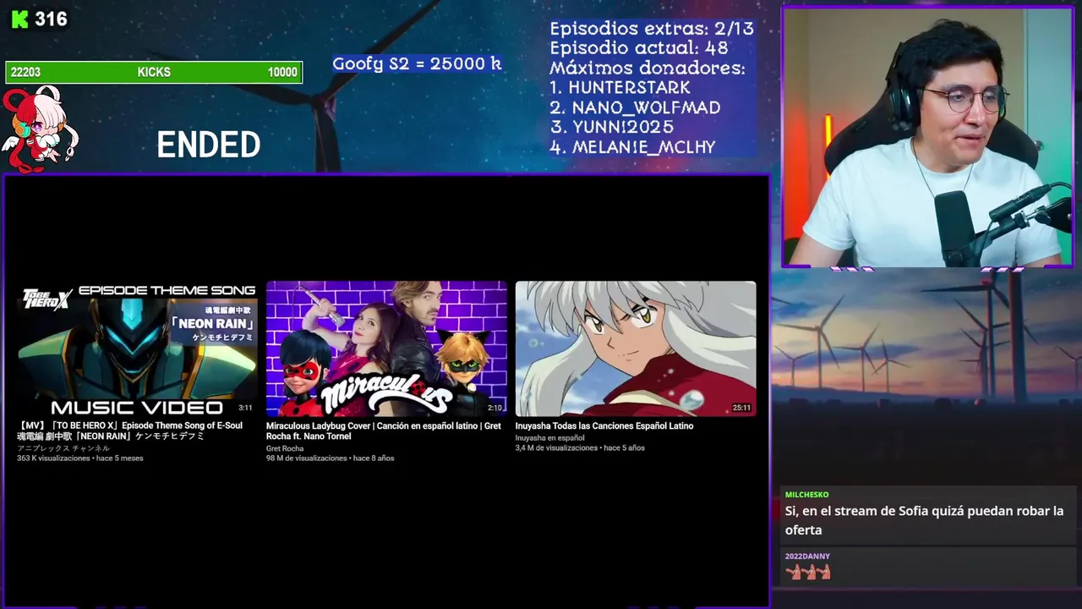Click chat username 'MILCHESKO'
The width and height of the screenshot is (1082, 609).
[x=806, y=495]
